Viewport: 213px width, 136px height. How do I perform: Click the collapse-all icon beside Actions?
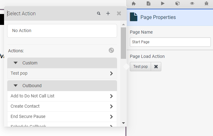(111, 50)
